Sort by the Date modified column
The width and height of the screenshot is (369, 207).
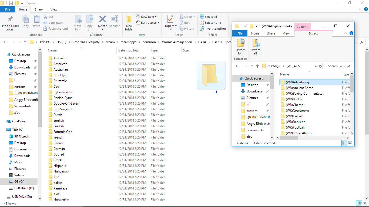click(128, 50)
